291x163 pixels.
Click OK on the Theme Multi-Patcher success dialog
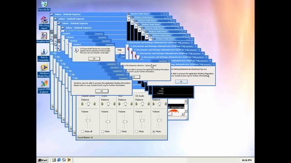(x=94, y=58)
